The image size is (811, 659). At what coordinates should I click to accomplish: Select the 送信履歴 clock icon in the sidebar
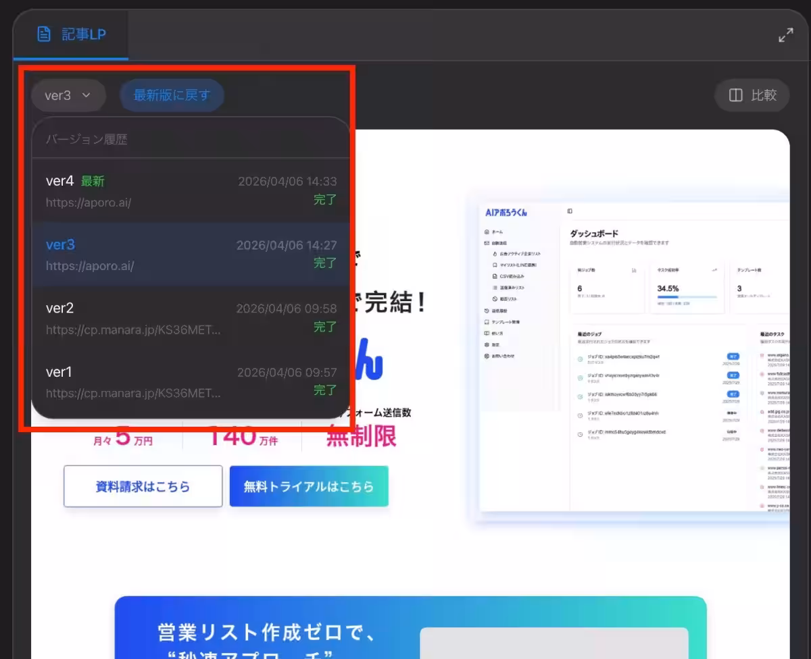486,311
